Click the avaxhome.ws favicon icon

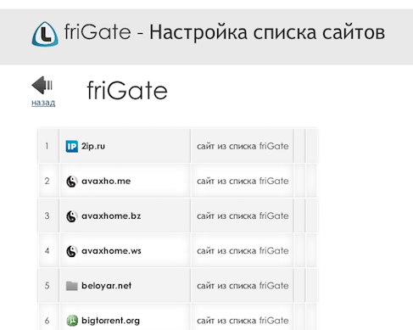click(x=72, y=251)
